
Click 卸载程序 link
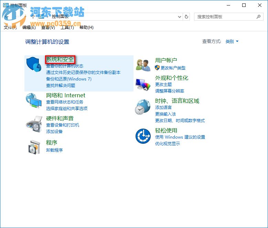click(x=54, y=150)
